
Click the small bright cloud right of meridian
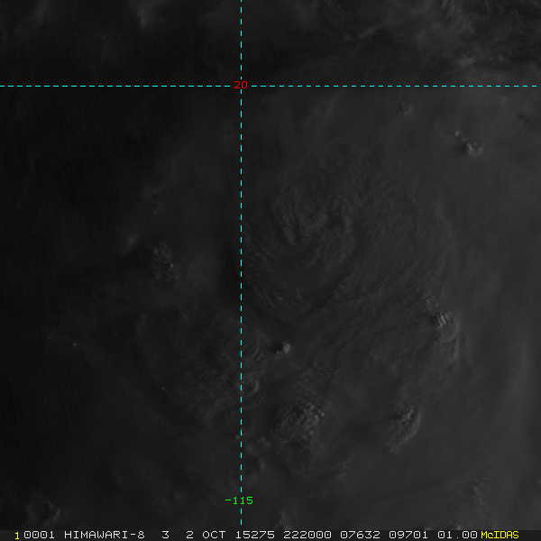pyautogui.click(x=284, y=347)
